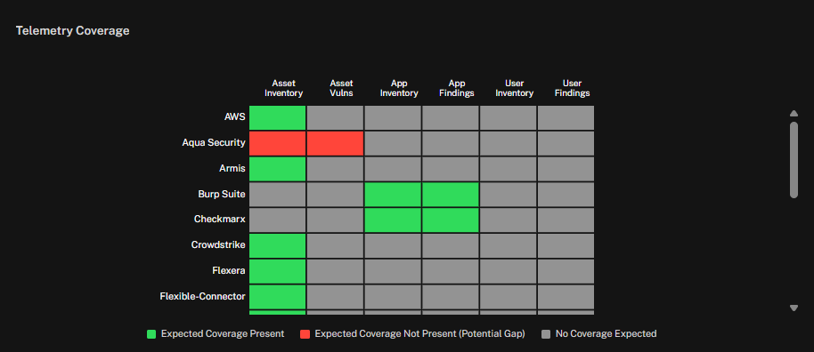Click the scroll down arrow icon
814x352 pixels.
pyautogui.click(x=794, y=308)
